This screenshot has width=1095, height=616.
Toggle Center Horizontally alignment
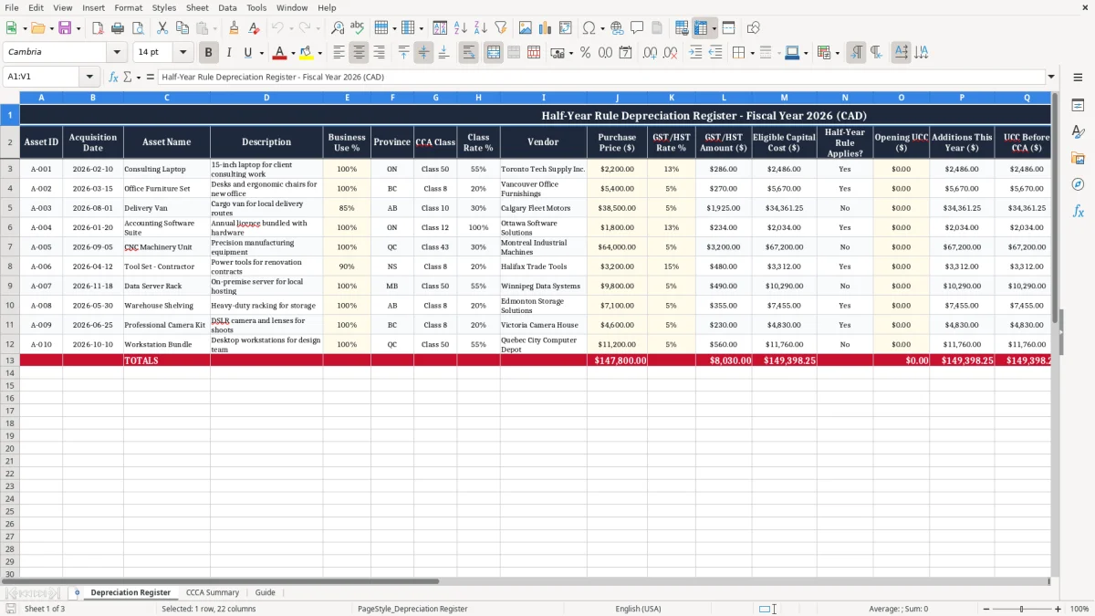tap(359, 53)
